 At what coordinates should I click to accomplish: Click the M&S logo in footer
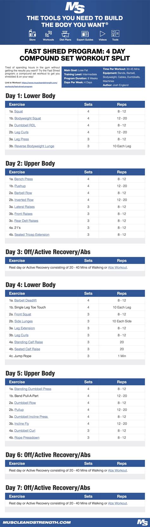[x=142, y=522]
